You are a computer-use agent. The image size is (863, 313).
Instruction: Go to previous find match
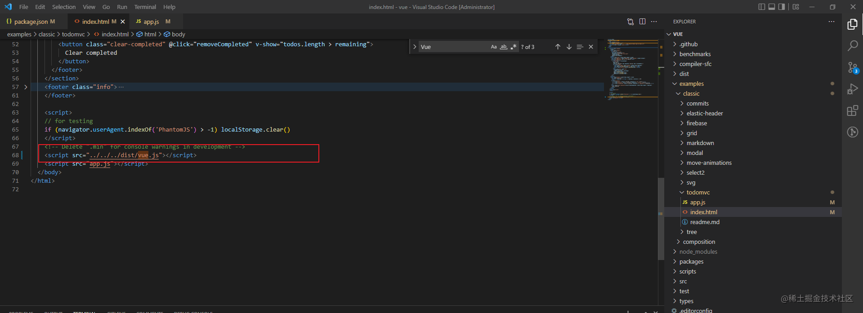558,47
